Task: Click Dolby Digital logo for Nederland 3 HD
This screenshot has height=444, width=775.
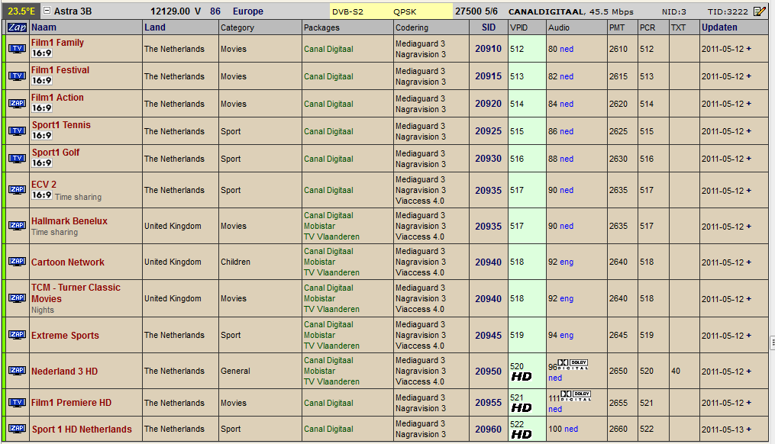Action: [573, 365]
